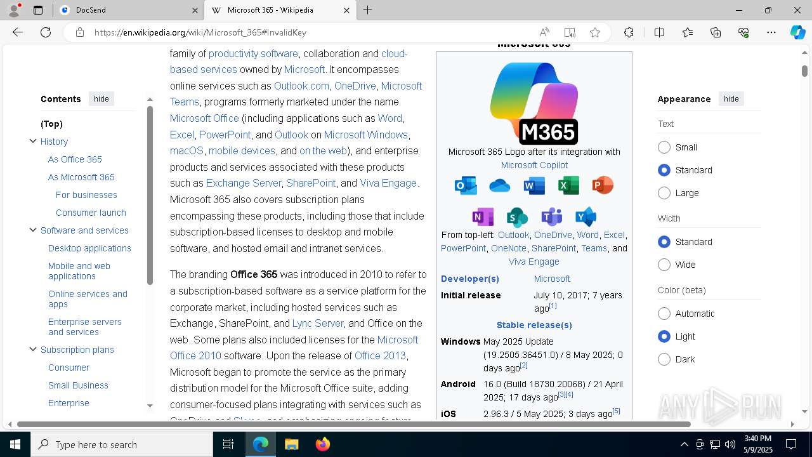Open the productivity software link

point(253,54)
